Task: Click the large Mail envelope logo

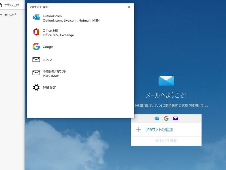Action: 166,78
